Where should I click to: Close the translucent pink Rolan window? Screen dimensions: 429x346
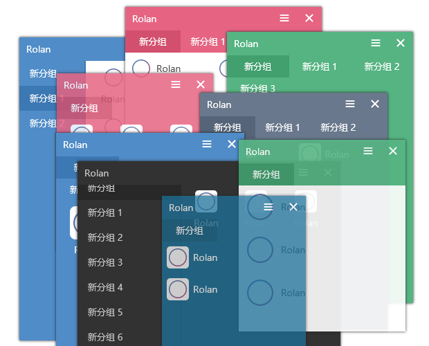coord(201,84)
